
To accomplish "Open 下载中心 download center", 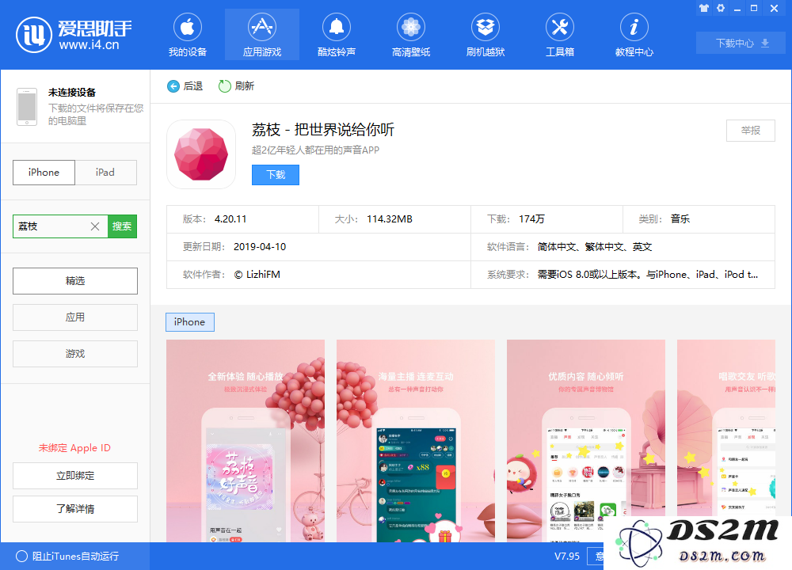I will pos(741,44).
